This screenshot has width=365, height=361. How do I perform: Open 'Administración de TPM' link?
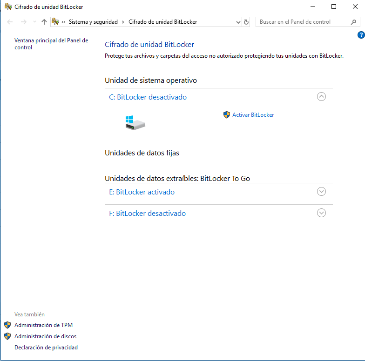click(43, 325)
